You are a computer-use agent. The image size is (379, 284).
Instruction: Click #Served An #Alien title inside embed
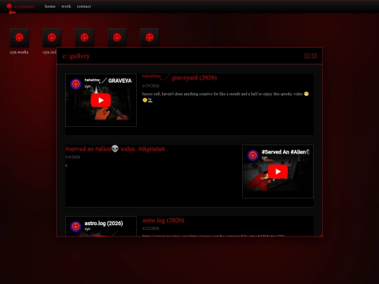tap(285, 152)
